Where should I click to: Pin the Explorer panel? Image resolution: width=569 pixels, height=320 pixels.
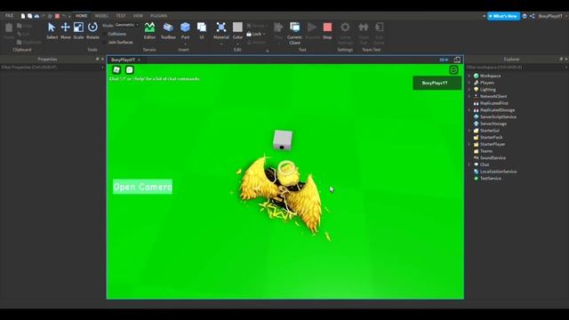point(561,59)
